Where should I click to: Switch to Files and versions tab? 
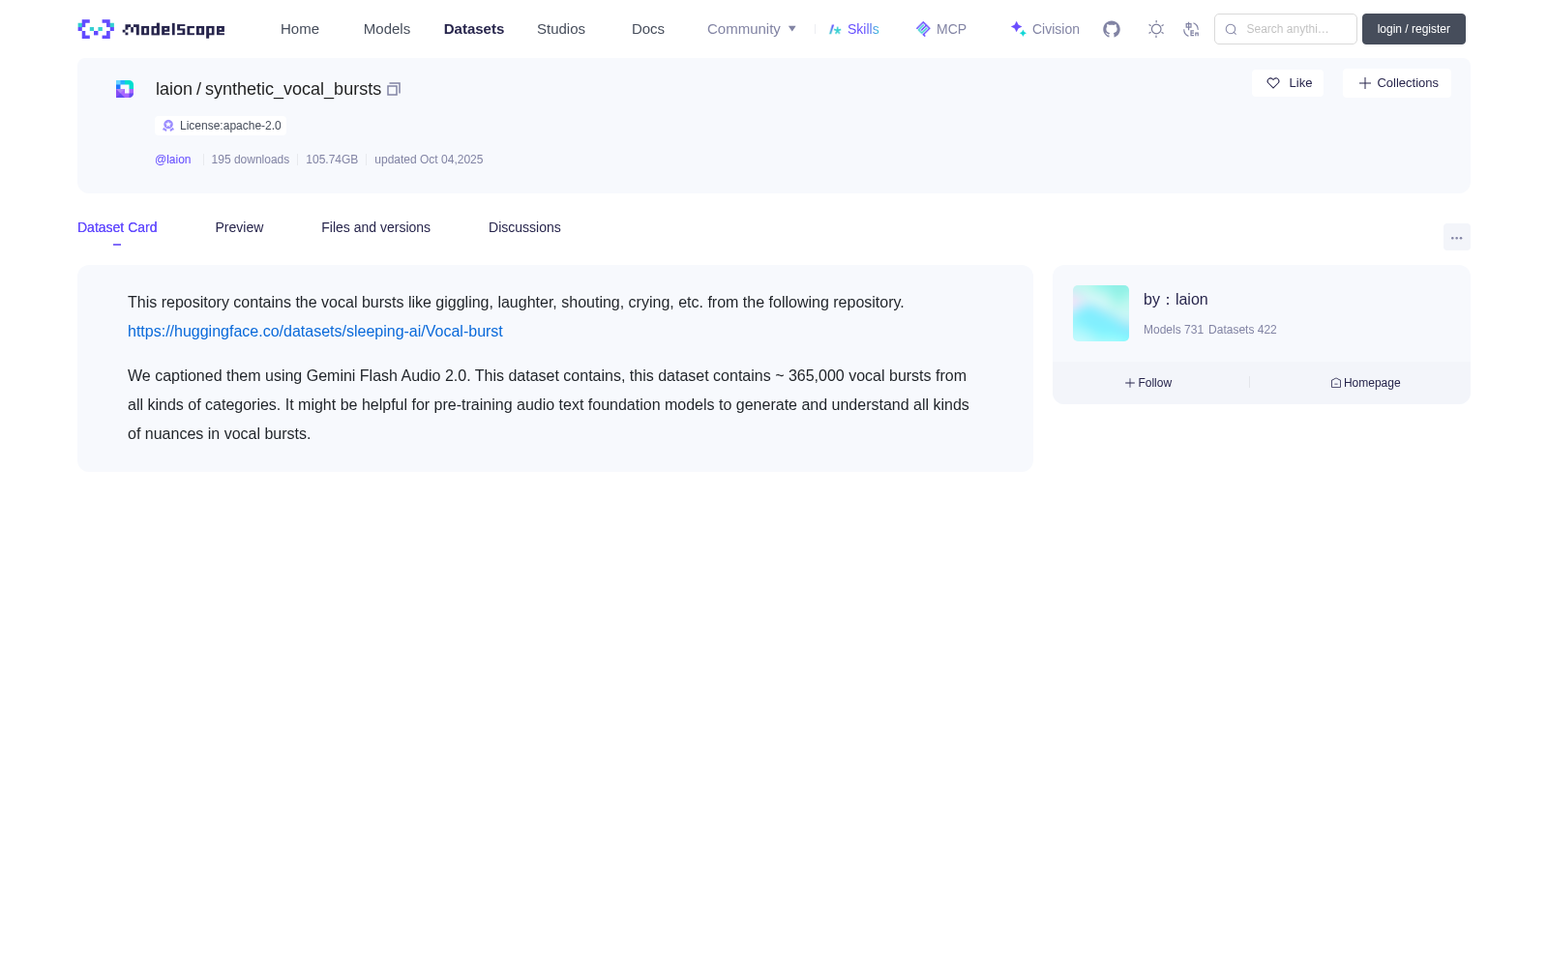(375, 227)
